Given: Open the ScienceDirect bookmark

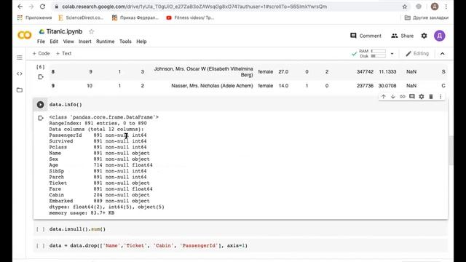Looking at the screenshot, I should point(81,17).
